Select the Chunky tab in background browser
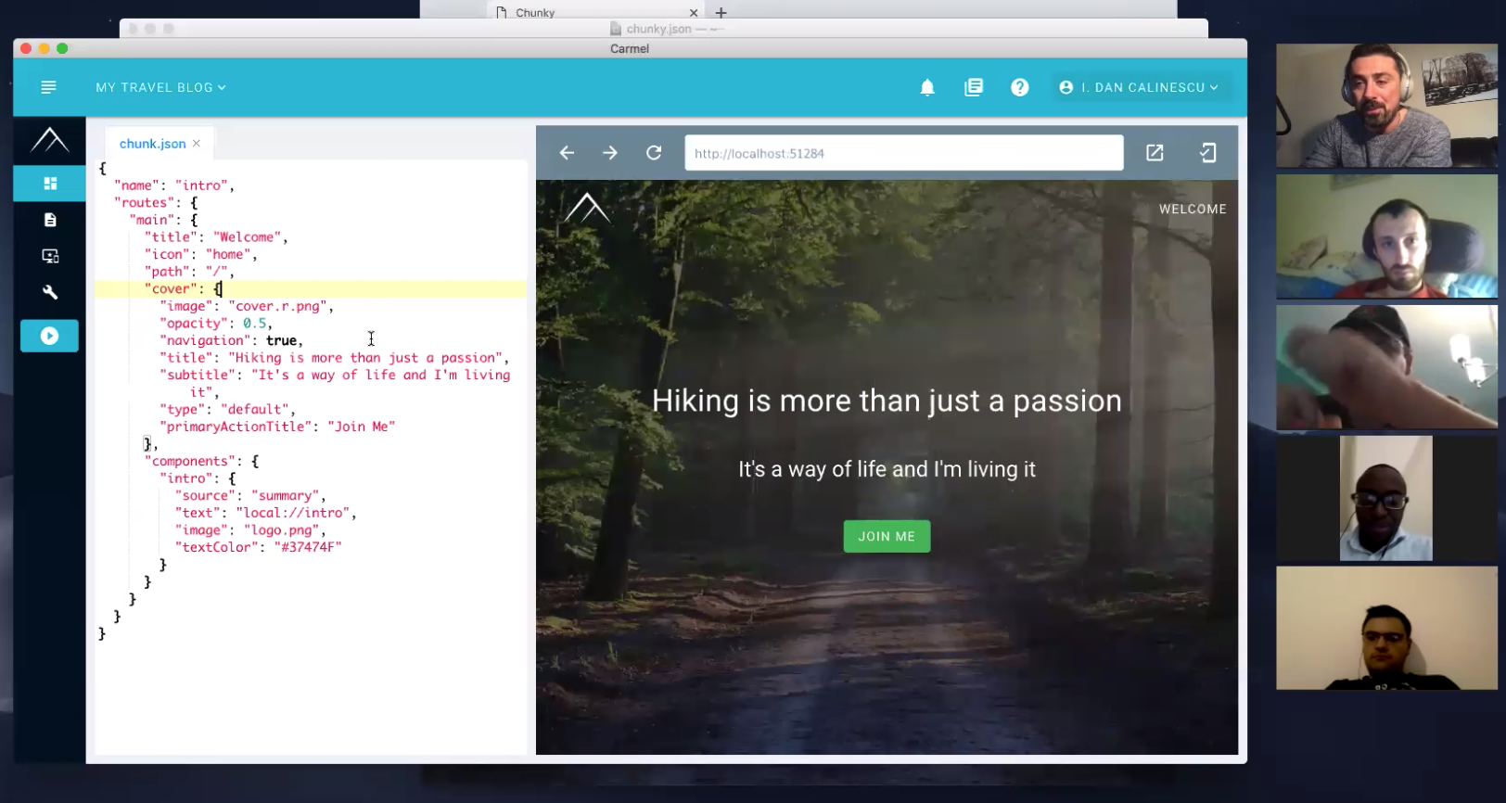This screenshot has width=1506, height=803. [x=535, y=13]
